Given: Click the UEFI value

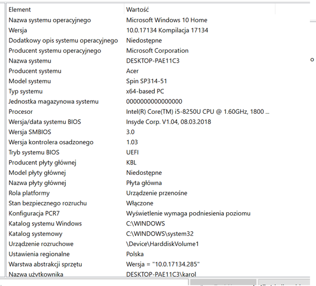Looking at the screenshot, I should [x=132, y=152].
